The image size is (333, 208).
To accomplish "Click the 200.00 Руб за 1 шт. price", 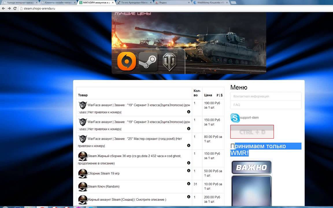I will pos(212,199).
